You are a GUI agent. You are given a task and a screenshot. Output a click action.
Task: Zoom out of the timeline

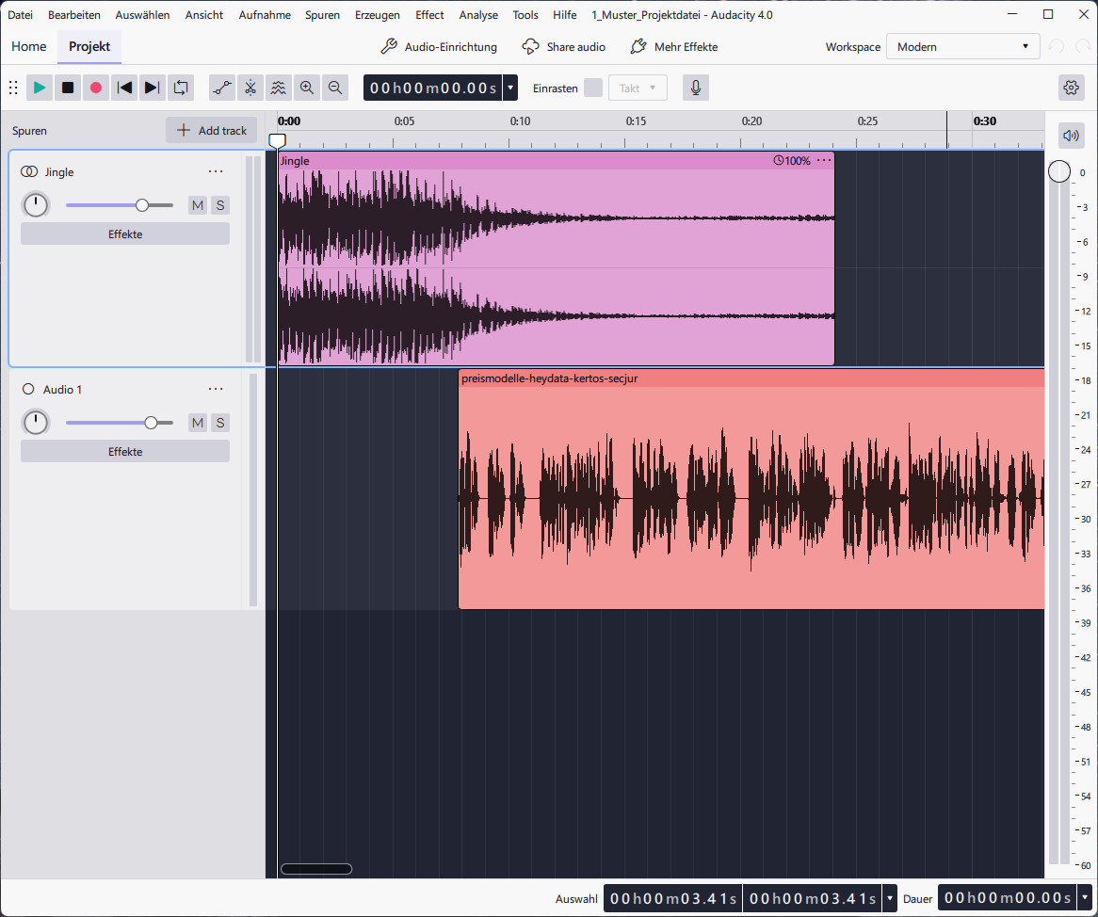coord(334,88)
